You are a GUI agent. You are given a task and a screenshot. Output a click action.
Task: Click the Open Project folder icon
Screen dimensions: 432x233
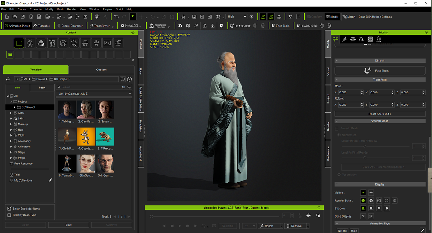click(x=15, y=17)
